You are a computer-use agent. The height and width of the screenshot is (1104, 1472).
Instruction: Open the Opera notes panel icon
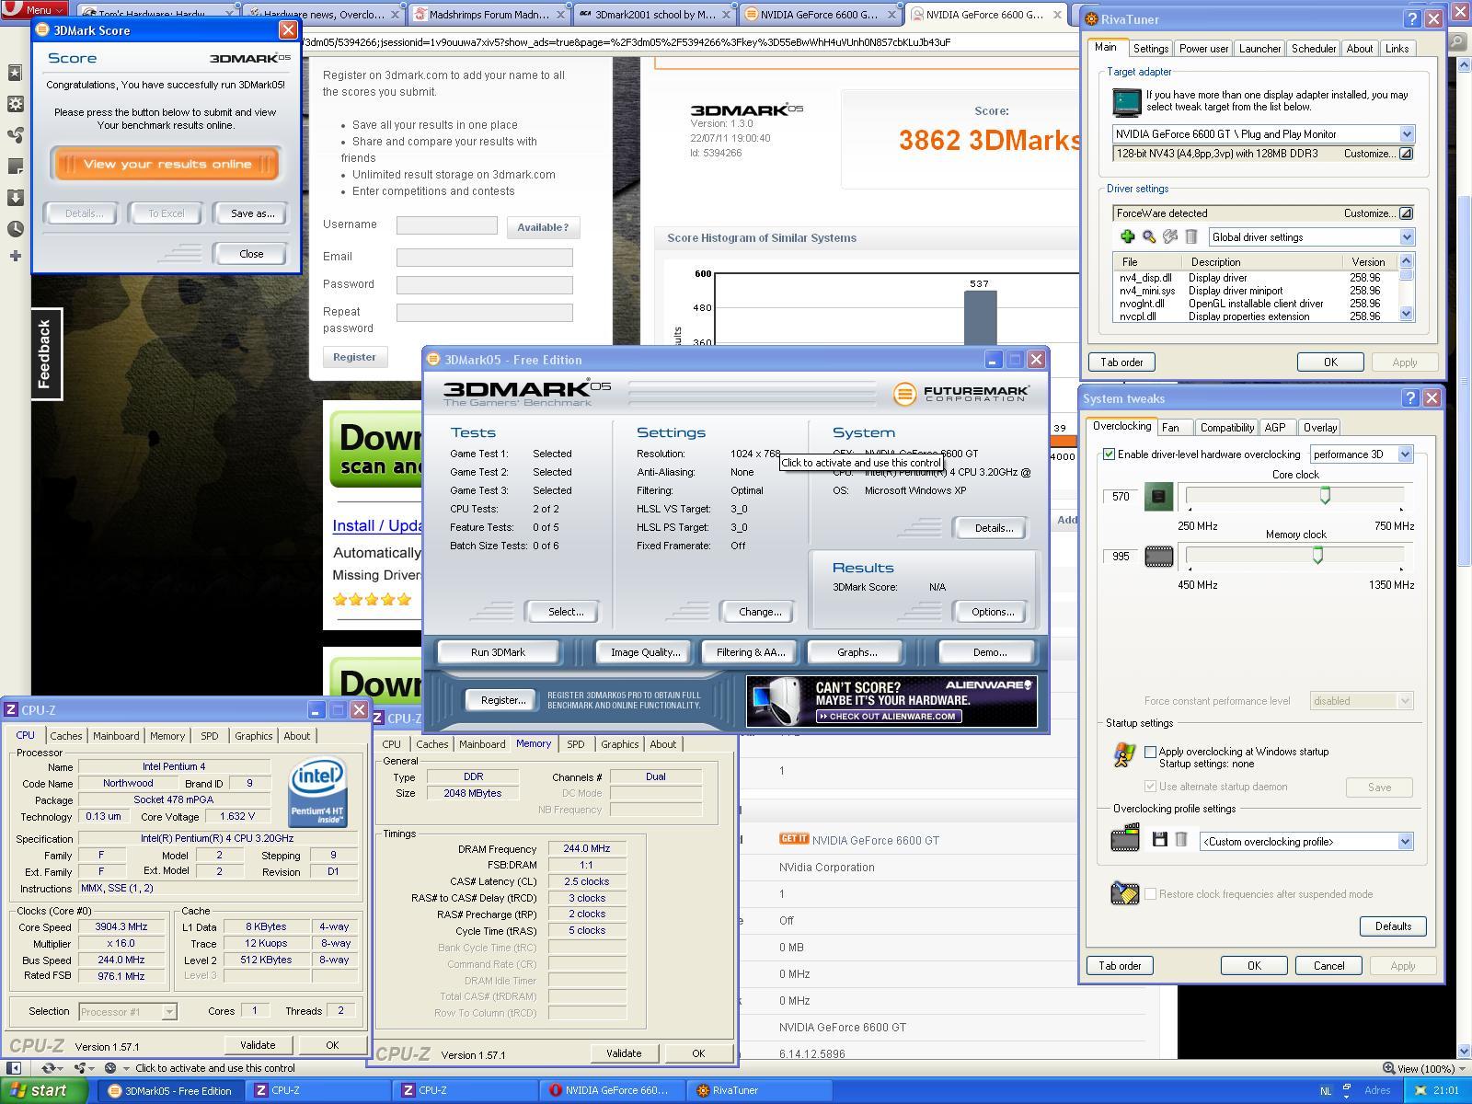[x=15, y=167]
